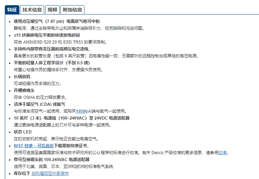Viewport: 259px width, 179px height.
Task: Select the line 将重心与操作员的握持手对齐
Action: click(59, 70)
